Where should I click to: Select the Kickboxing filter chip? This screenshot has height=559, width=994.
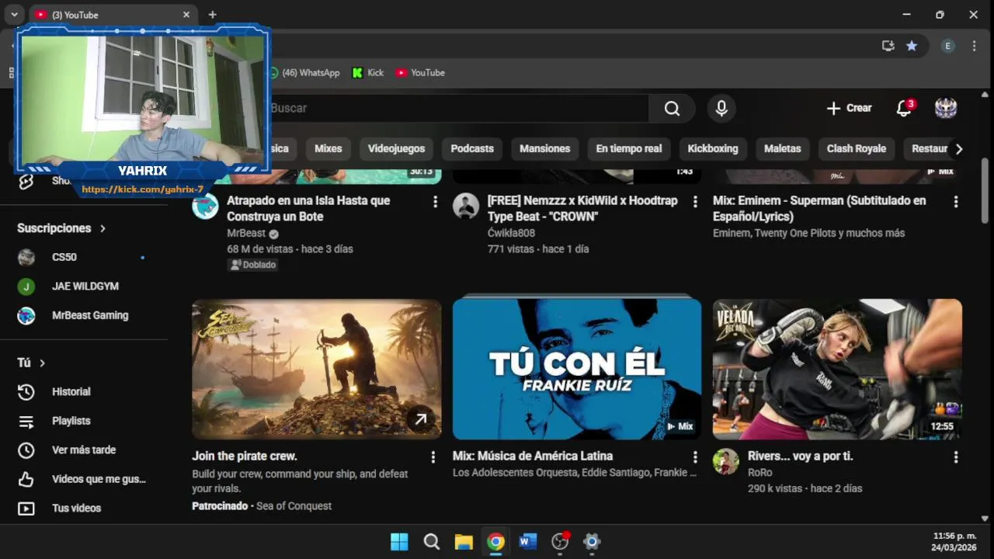(x=713, y=148)
